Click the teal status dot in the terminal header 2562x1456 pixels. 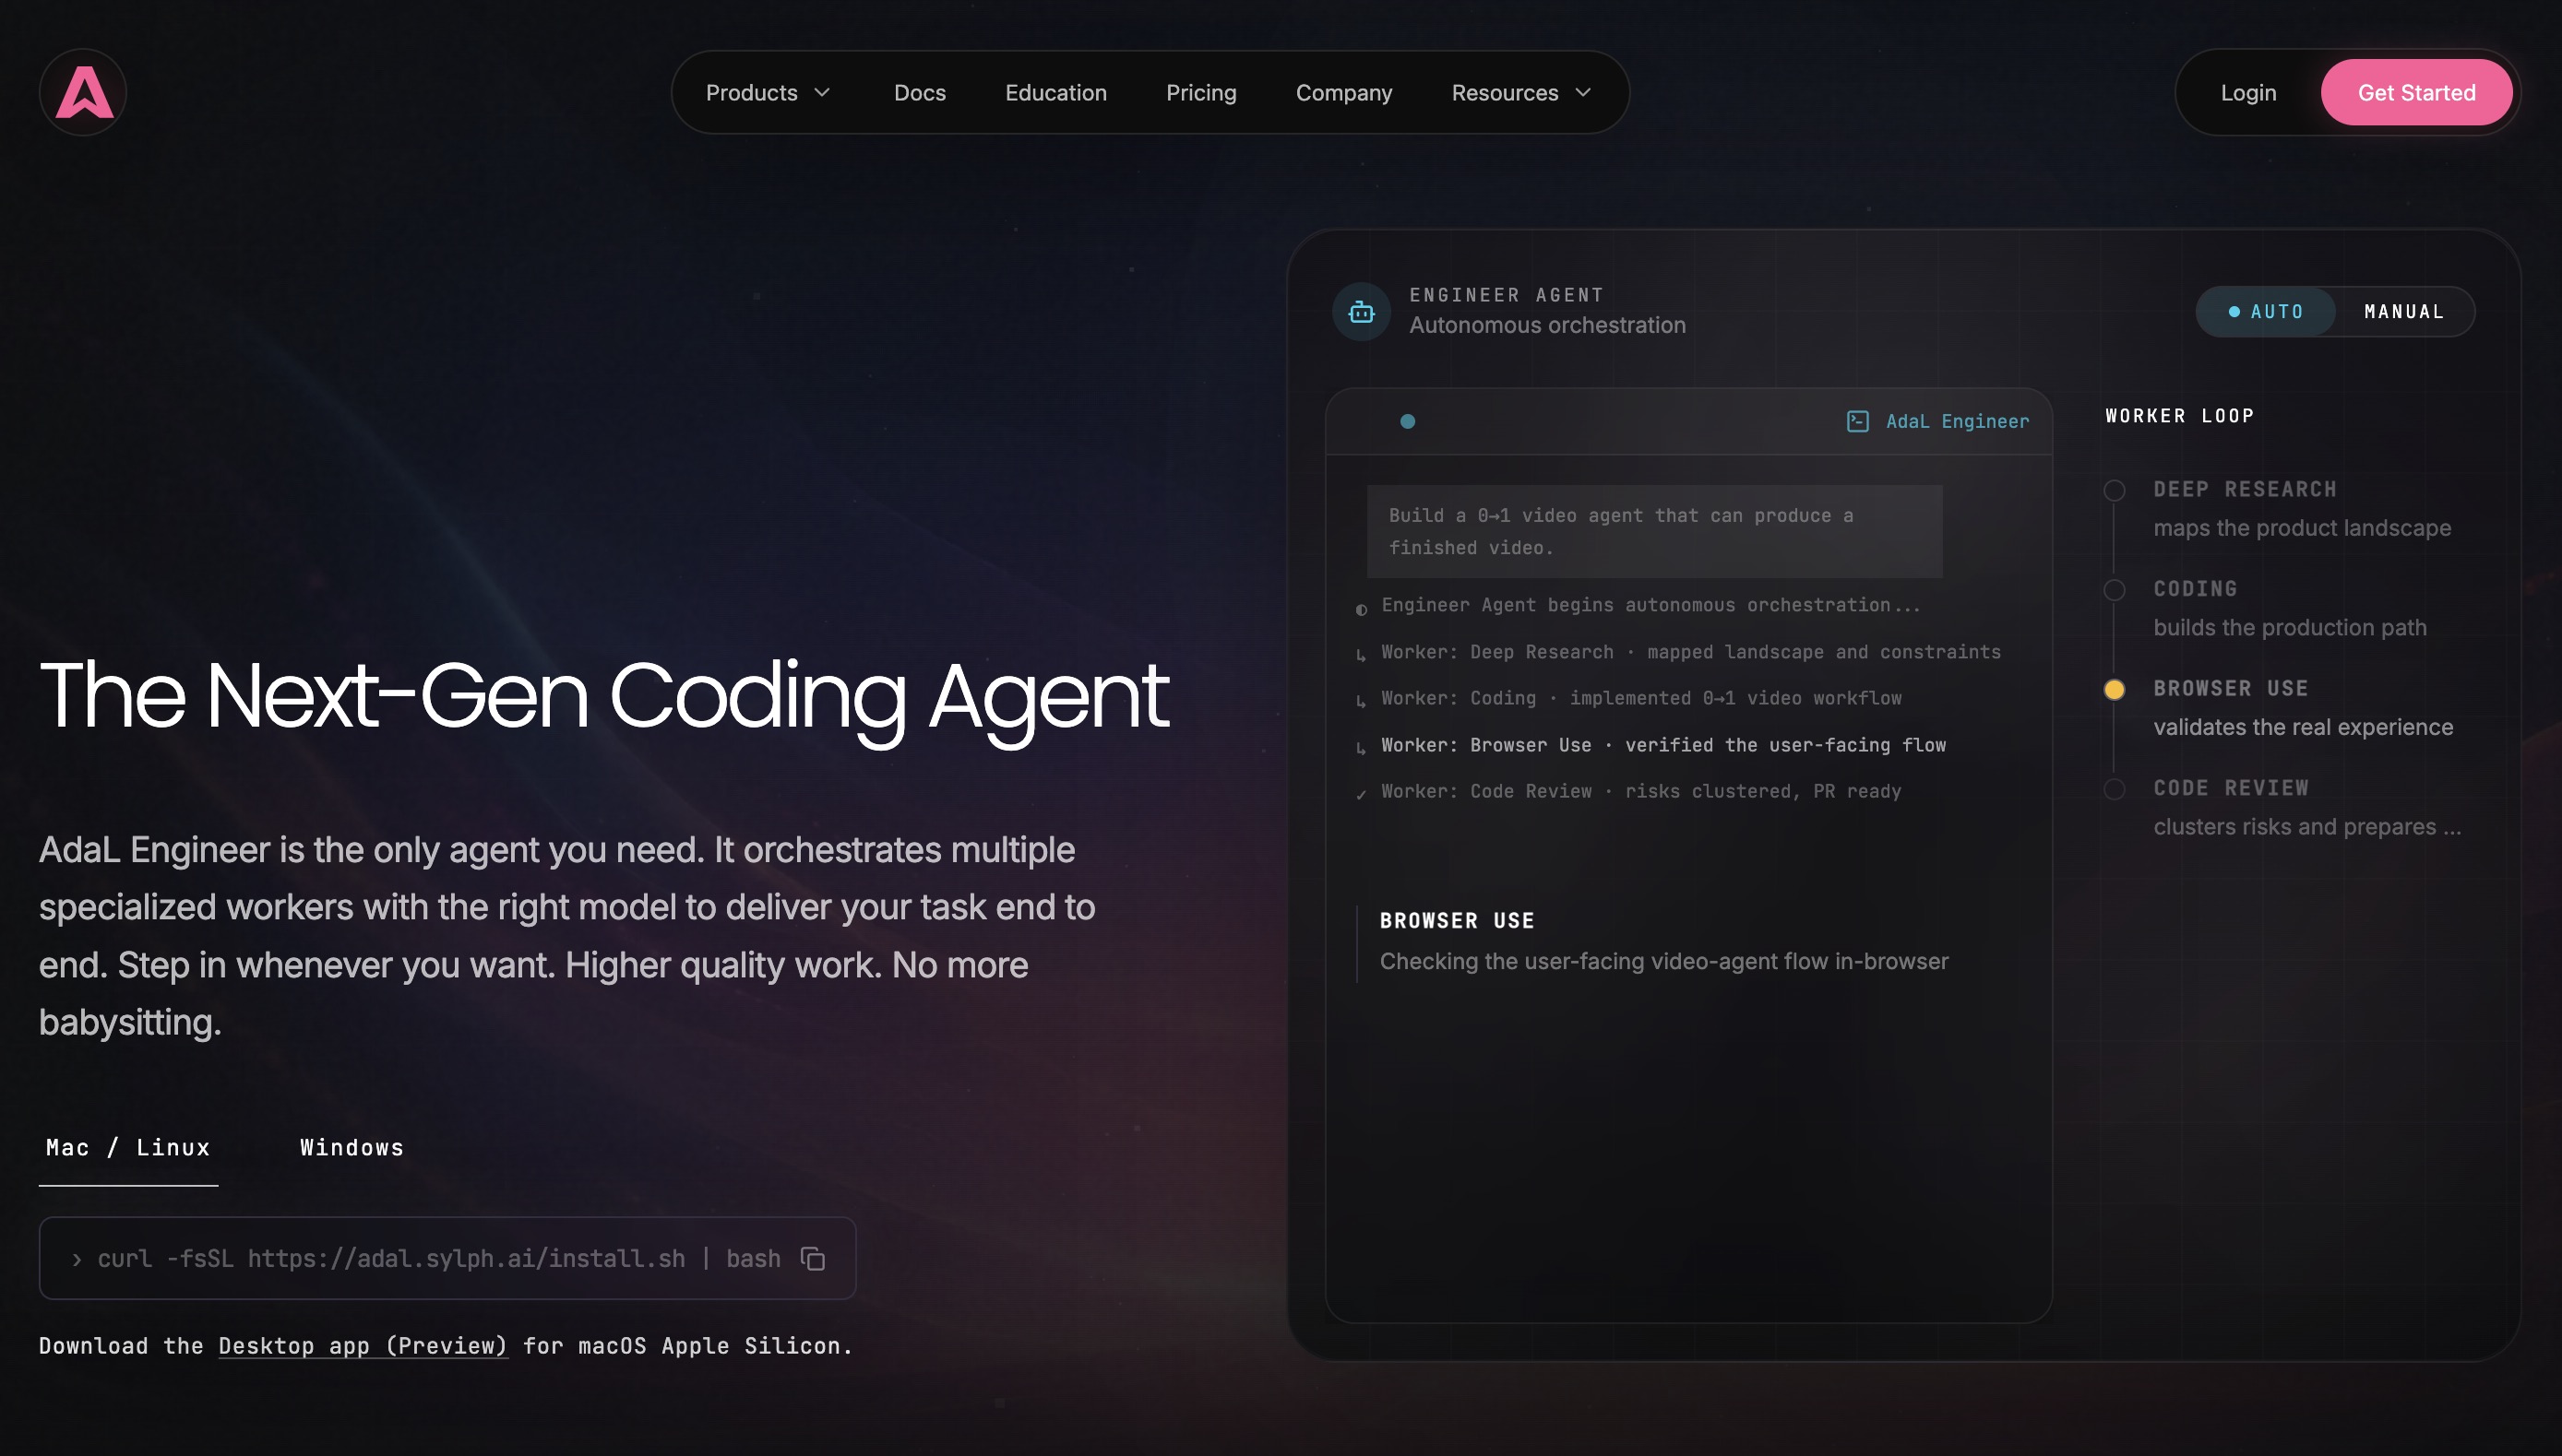click(x=1408, y=421)
